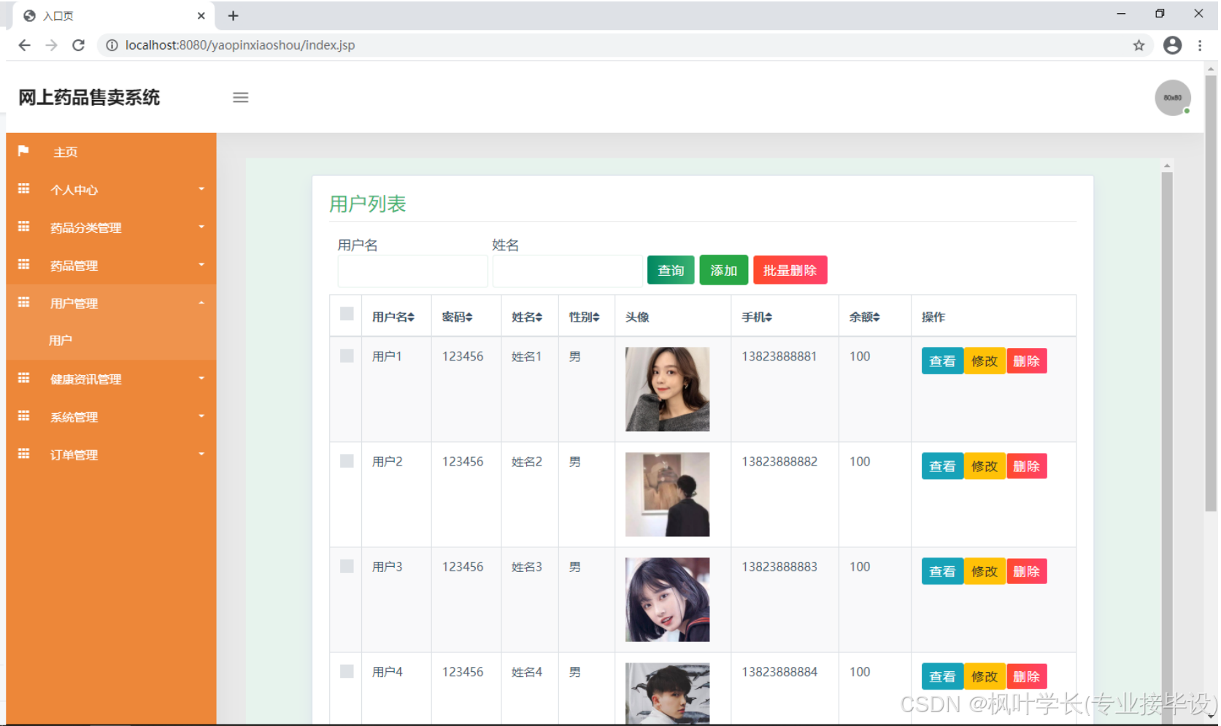Go forward with browser forward arrow
The height and width of the screenshot is (726, 1221).
[x=51, y=45]
